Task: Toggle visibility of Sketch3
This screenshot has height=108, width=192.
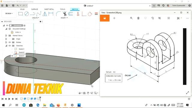Action: click(12, 56)
